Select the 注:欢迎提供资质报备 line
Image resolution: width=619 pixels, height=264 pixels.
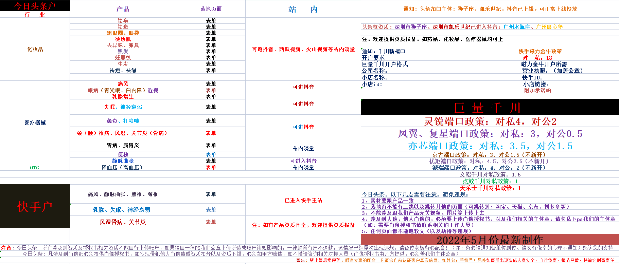pyautogui.click(x=432, y=39)
